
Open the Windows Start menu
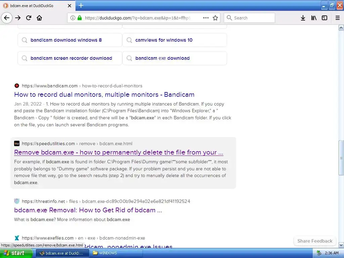(16, 253)
